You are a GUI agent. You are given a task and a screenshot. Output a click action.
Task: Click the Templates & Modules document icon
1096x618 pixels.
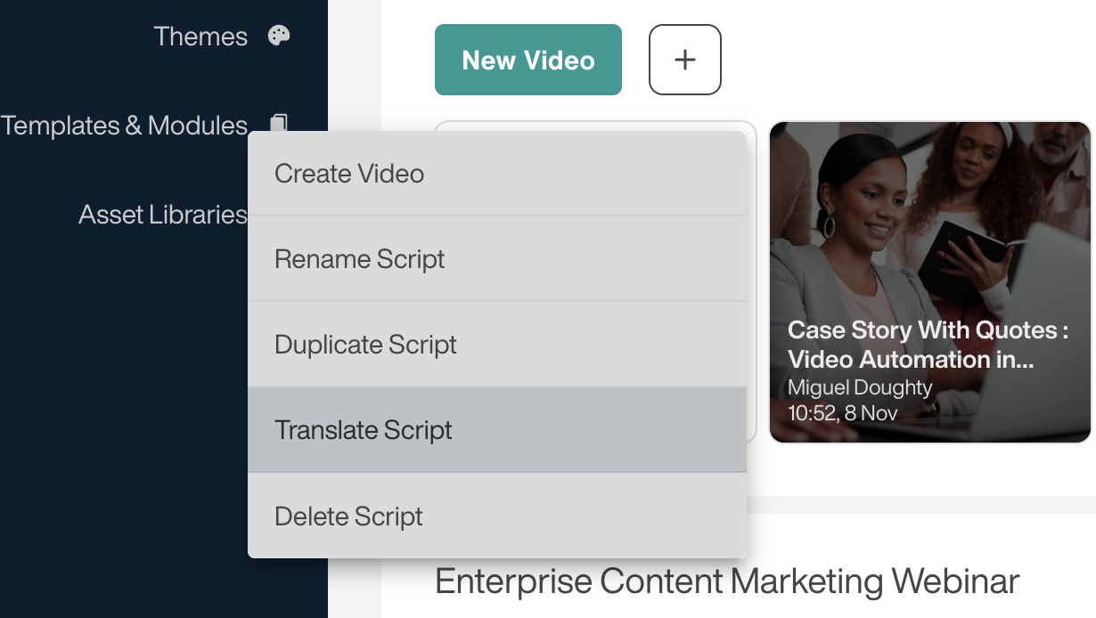coord(279,123)
